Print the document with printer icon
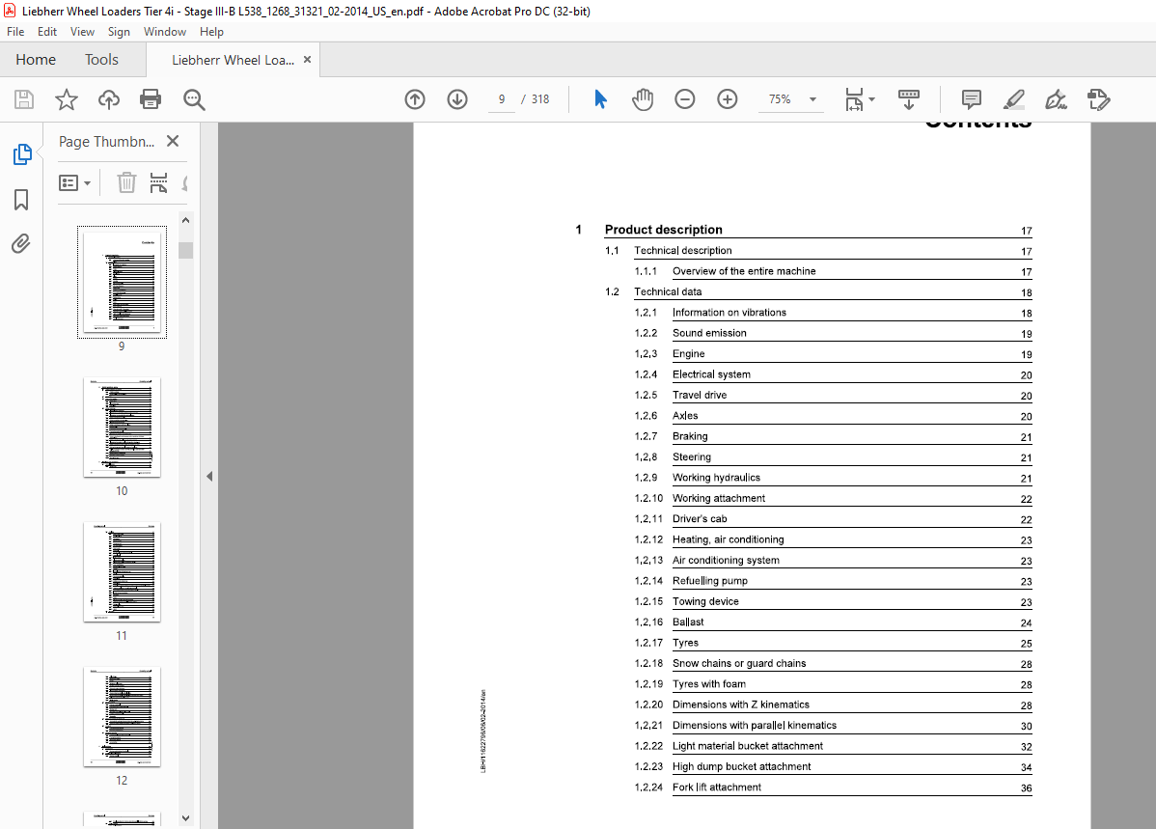The height and width of the screenshot is (829, 1156). [x=151, y=99]
